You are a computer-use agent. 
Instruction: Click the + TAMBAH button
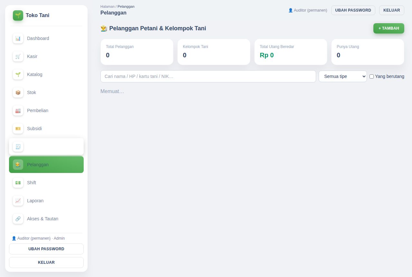click(389, 28)
